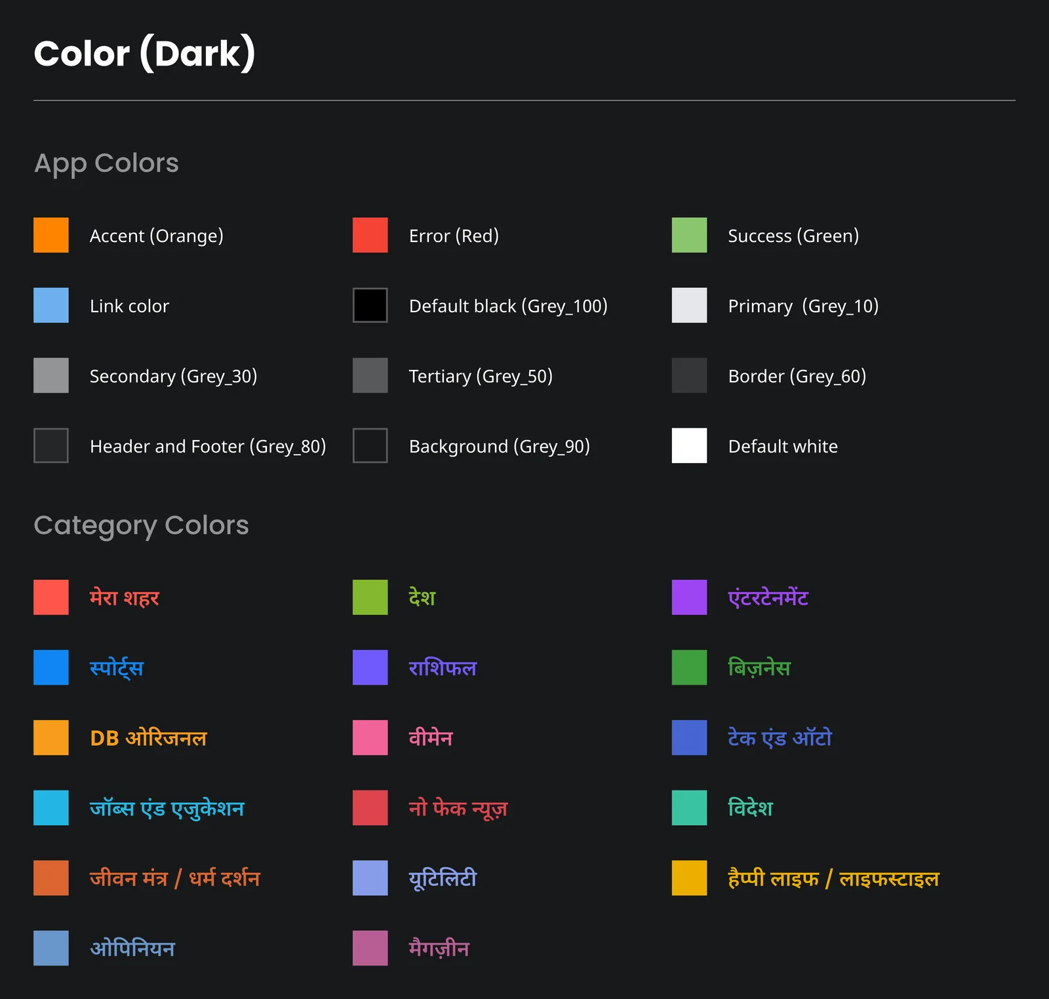Screen dimensions: 1049x999
Task: Select the Default black (Grey_100) swatch
Action: coord(370,305)
